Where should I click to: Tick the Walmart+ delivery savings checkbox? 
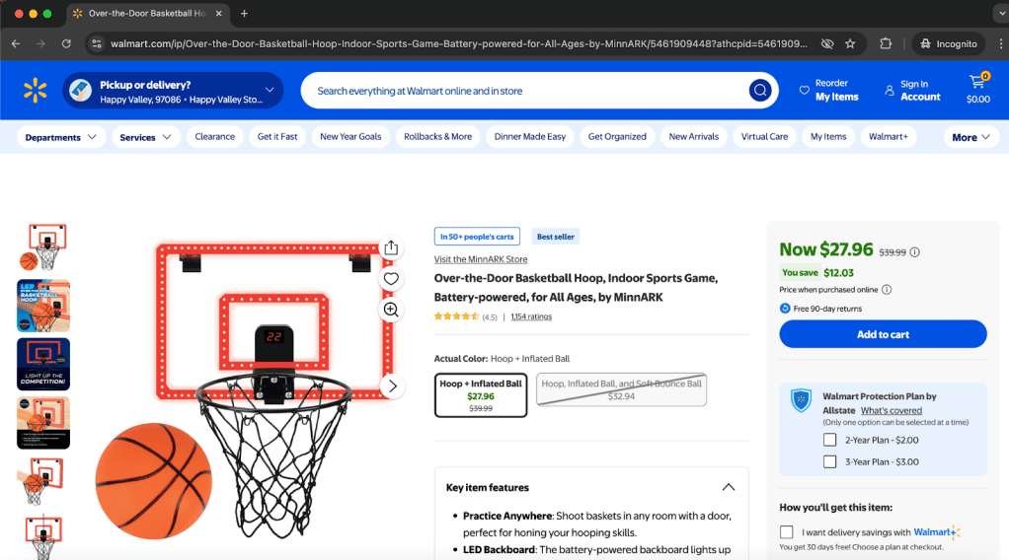coord(786,531)
